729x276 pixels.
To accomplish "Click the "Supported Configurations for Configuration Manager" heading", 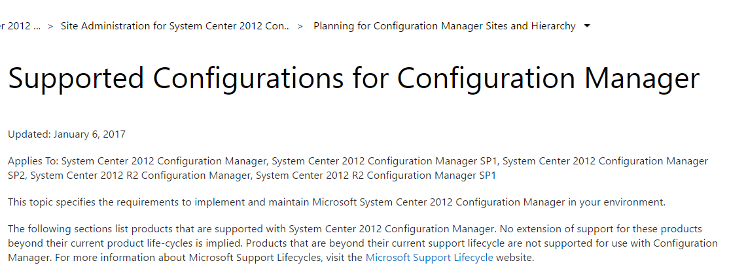I will (353, 79).
